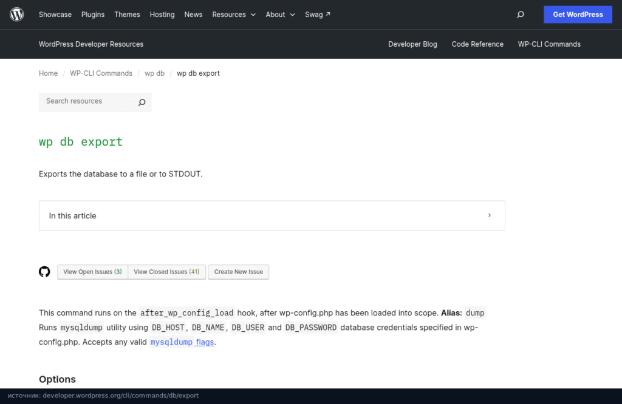Open the Developer Blog link
The image size is (622, 404).
[412, 44]
